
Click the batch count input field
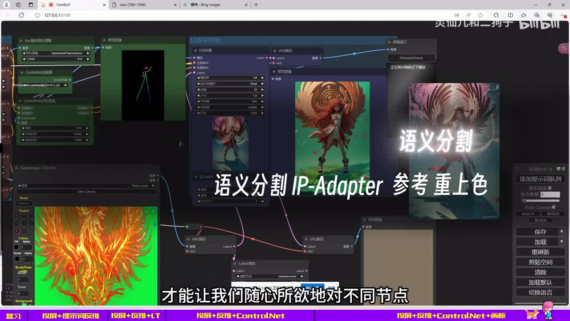tap(550, 194)
